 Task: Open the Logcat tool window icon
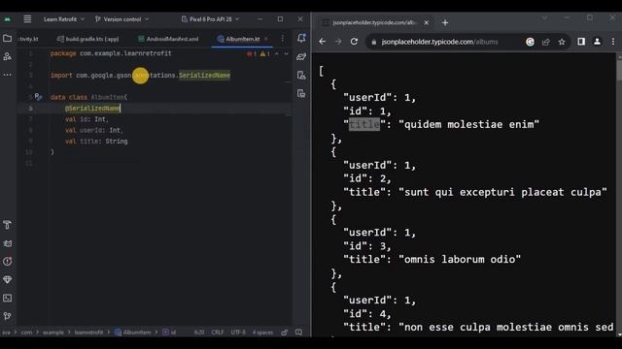coord(7,243)
